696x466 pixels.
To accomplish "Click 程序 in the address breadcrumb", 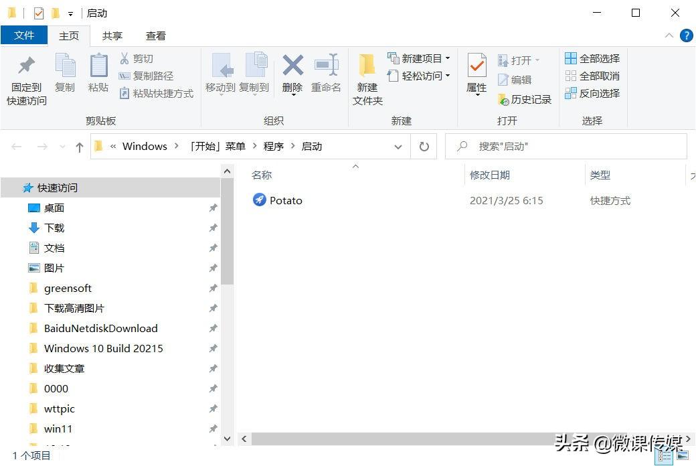I will [x=274, y=146].
